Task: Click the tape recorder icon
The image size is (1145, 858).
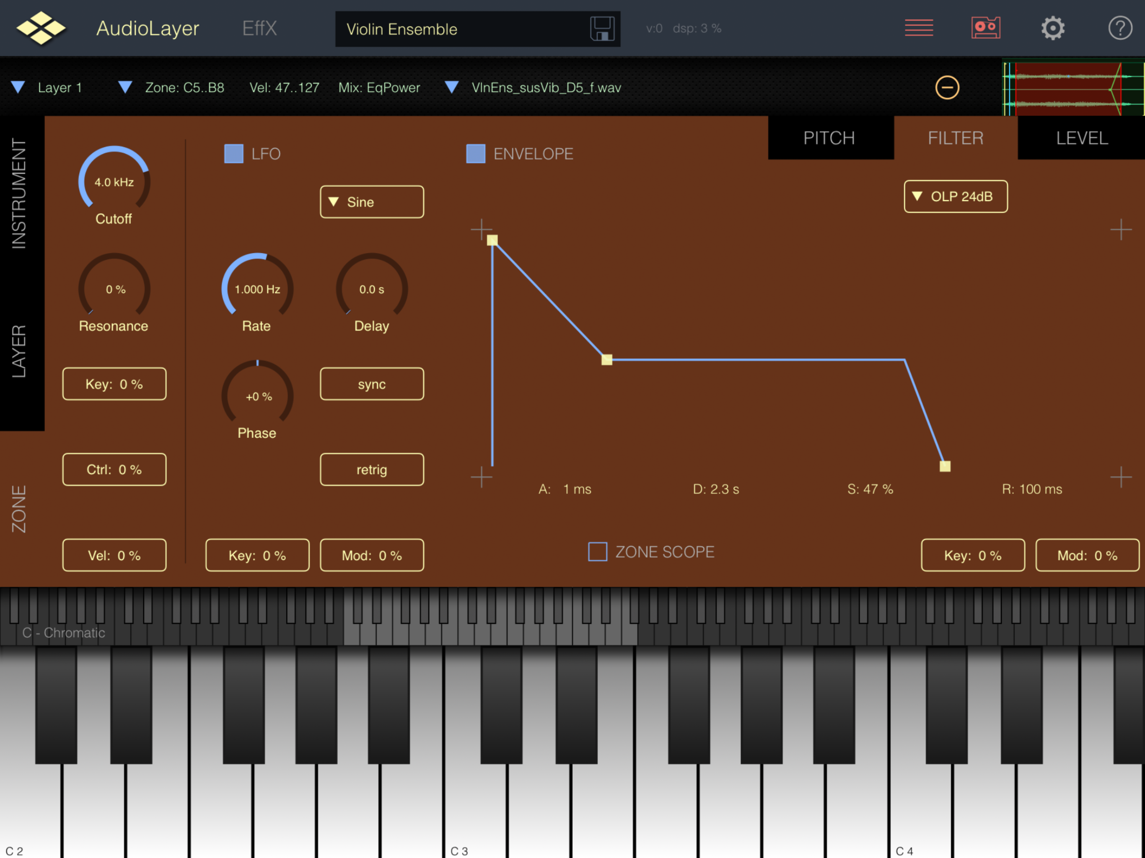Action: click(986, 28)
